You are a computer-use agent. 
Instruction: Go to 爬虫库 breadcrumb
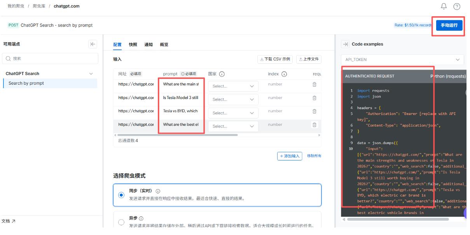(39, 6)
